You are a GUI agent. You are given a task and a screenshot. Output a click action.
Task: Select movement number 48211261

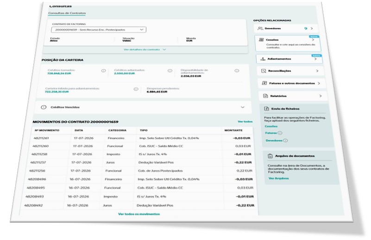(41, 138)
